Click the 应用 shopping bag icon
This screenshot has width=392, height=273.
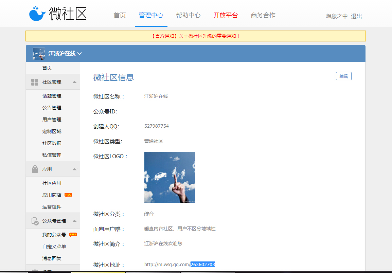35,169
